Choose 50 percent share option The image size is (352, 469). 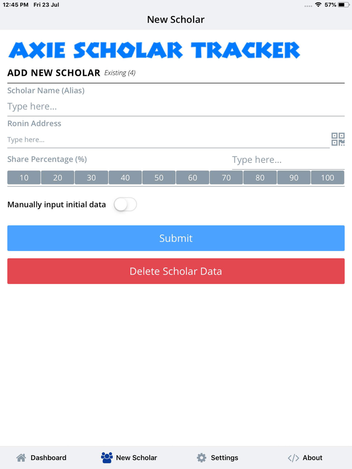click(159, 178)
